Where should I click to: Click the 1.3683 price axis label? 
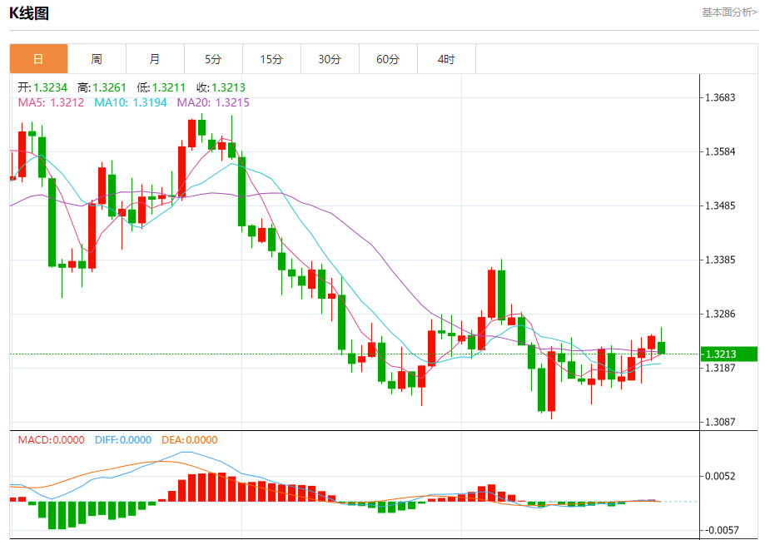coord(720,97)
